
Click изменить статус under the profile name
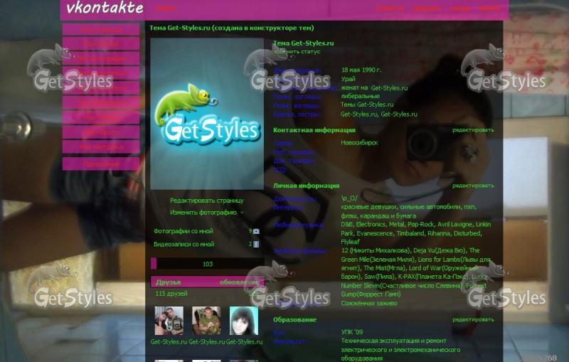point(297,52)
